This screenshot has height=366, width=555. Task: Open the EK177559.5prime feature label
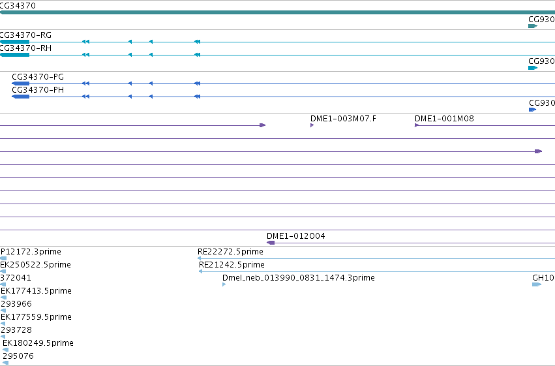click(36, 317)
